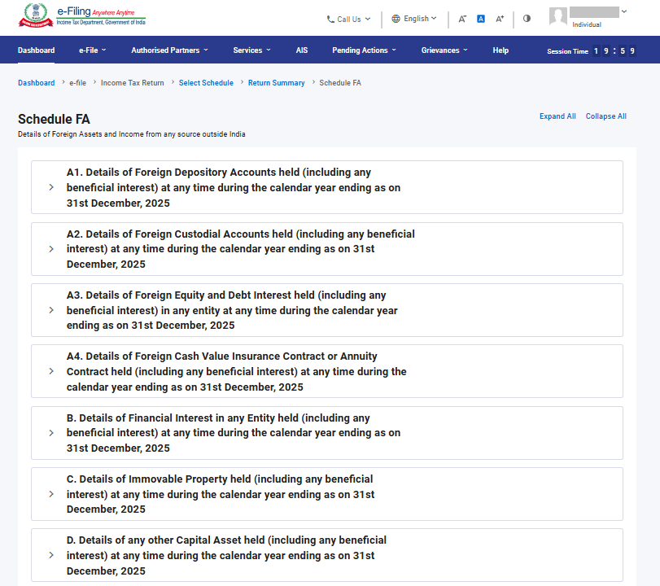Expand A2 Foreign Custodial Accounts section

pyautogui.click(x=327, y=249)
